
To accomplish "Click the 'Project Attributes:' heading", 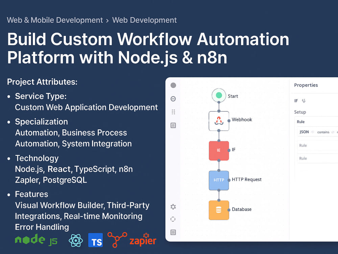I will click(x=42, y=82).
